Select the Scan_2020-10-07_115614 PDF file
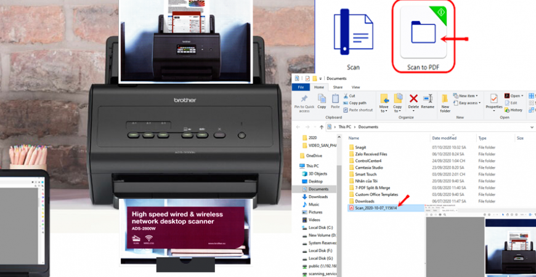Screen dimensions: 536x277 373,207
